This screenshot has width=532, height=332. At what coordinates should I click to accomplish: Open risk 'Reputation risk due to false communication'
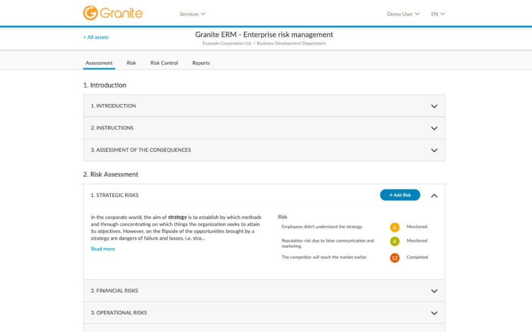tap(328, 243)
